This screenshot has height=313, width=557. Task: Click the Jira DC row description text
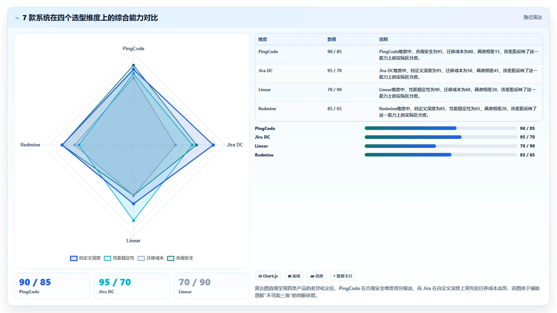click(x=459, y=74)
